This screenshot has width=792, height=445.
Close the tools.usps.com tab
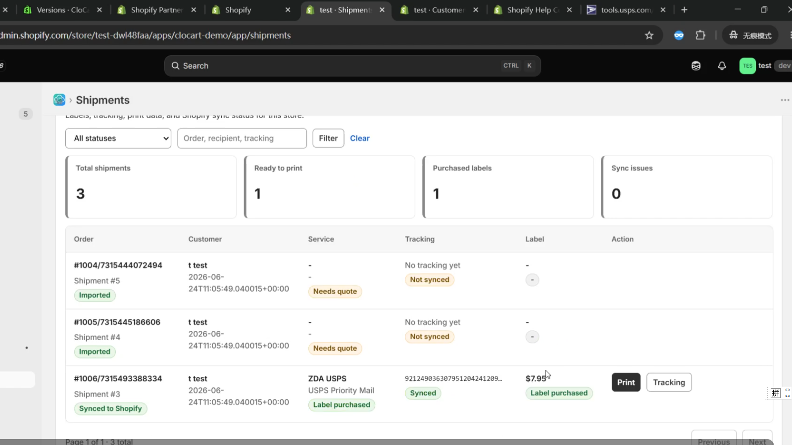point(663,10)
